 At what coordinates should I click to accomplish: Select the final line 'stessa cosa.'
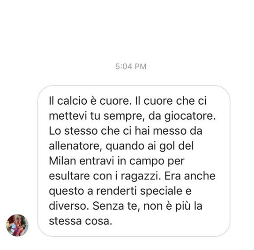click(x=81, y=221)
